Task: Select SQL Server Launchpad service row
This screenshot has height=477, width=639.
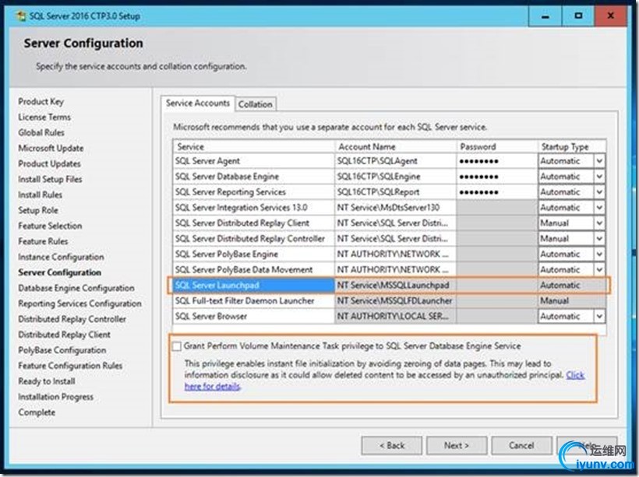Action: [253, 286]
